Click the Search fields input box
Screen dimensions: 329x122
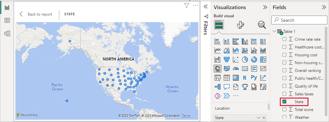pyautogui.click(x=299, y=20)
